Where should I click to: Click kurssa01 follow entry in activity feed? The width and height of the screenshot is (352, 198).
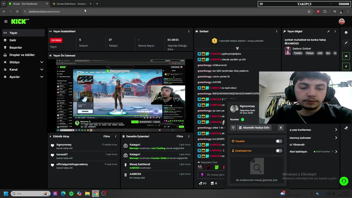84,156
